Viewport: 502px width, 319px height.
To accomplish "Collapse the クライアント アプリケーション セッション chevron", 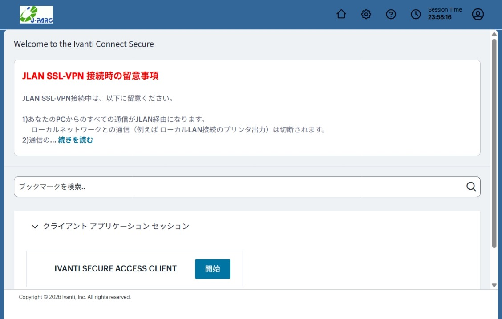I will (35, 227).
